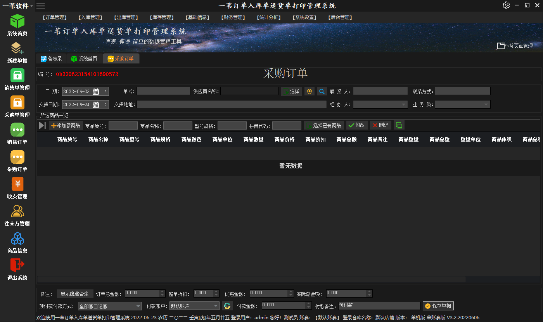Click the 实际总金额 spinner arrows
The width and height of the screenshot is (543, 322).
[369, 293]
